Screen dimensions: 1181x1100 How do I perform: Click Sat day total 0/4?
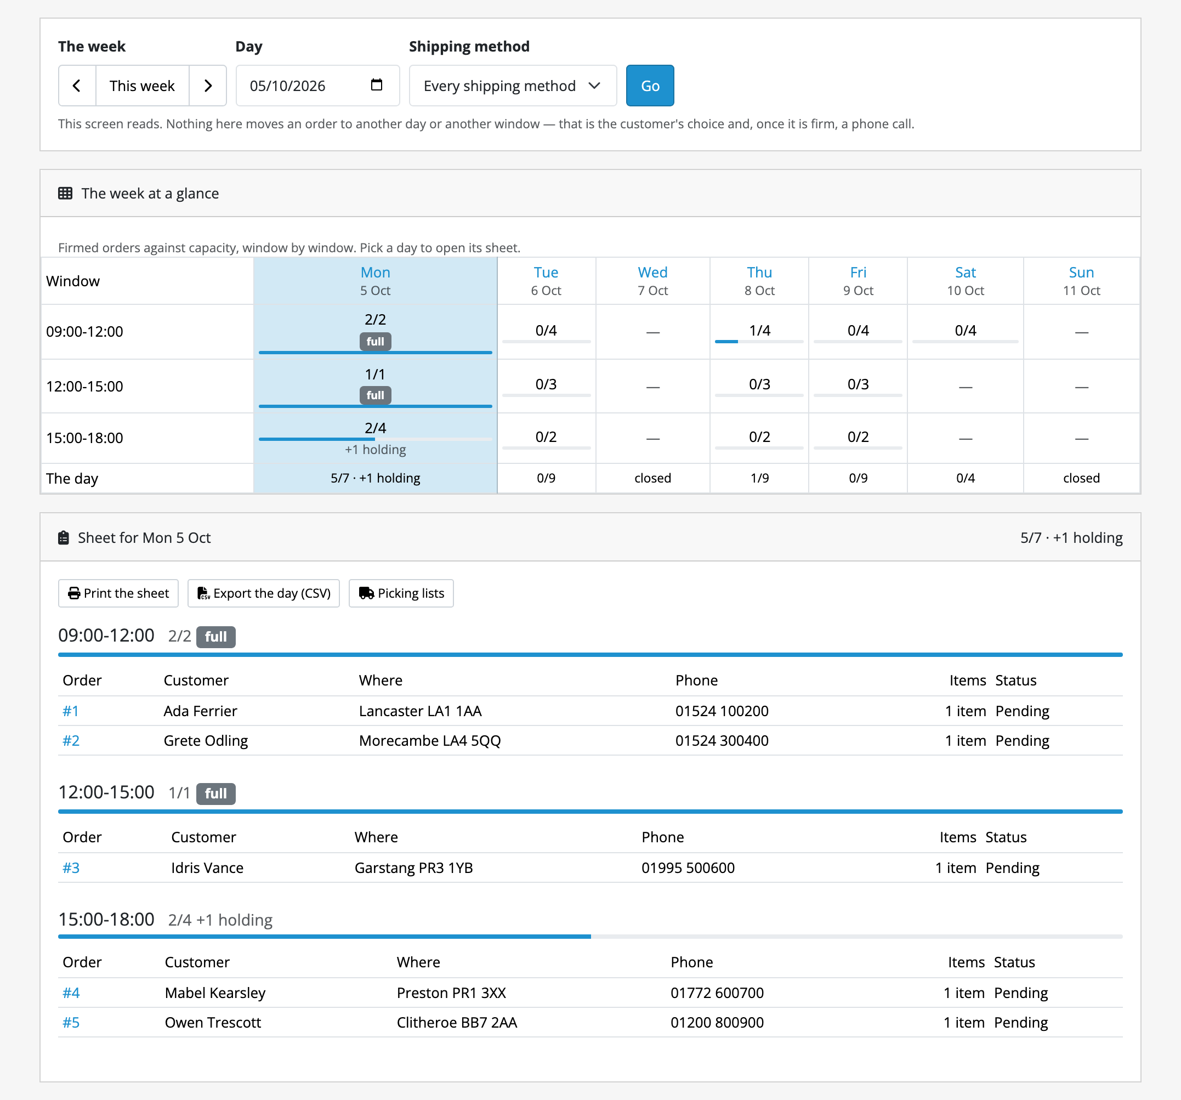[x=966, y=478]
